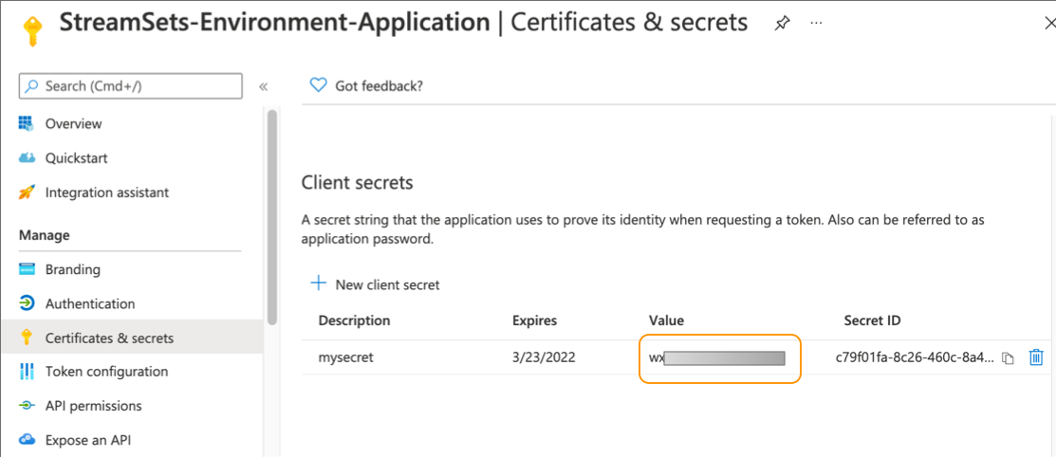Viewport: 1056px width, 457px height.
Task: Click the sidebar vertical scrollbar
Action: pos(272,217)
